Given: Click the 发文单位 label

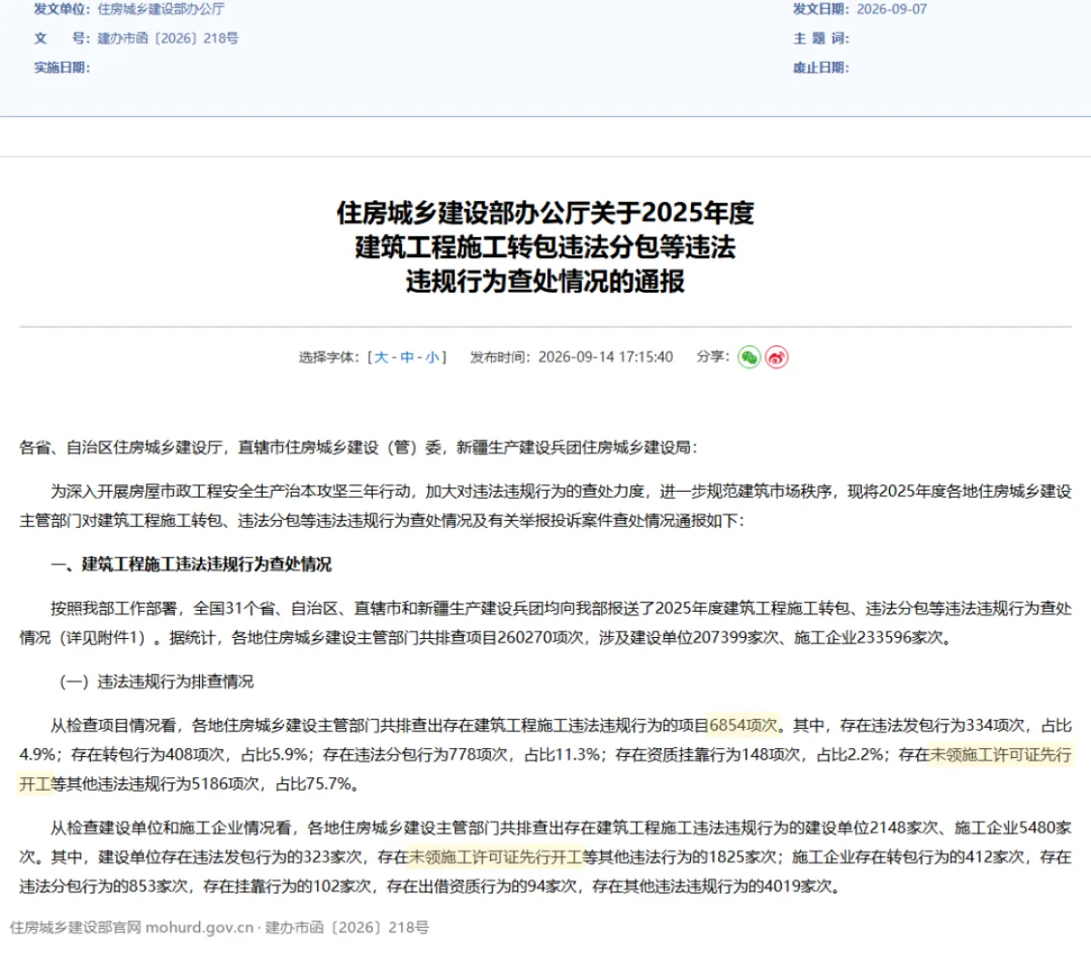Looking at the screenshot, I should 62,9.
